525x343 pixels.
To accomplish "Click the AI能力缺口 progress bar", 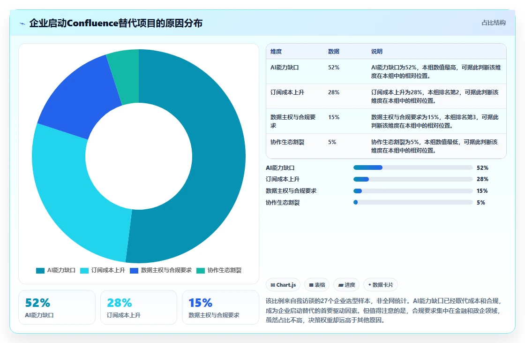I will click(413, 168).
